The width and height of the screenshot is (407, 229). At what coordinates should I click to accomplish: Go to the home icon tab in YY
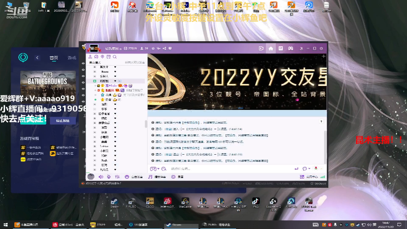(271, 48)
